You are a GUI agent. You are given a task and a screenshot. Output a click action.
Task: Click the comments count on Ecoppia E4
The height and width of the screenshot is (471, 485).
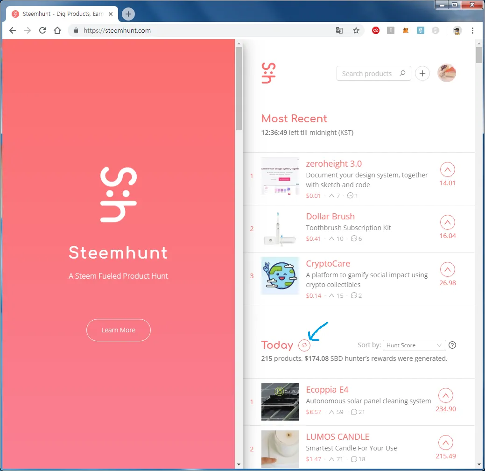tap(358, 412)
